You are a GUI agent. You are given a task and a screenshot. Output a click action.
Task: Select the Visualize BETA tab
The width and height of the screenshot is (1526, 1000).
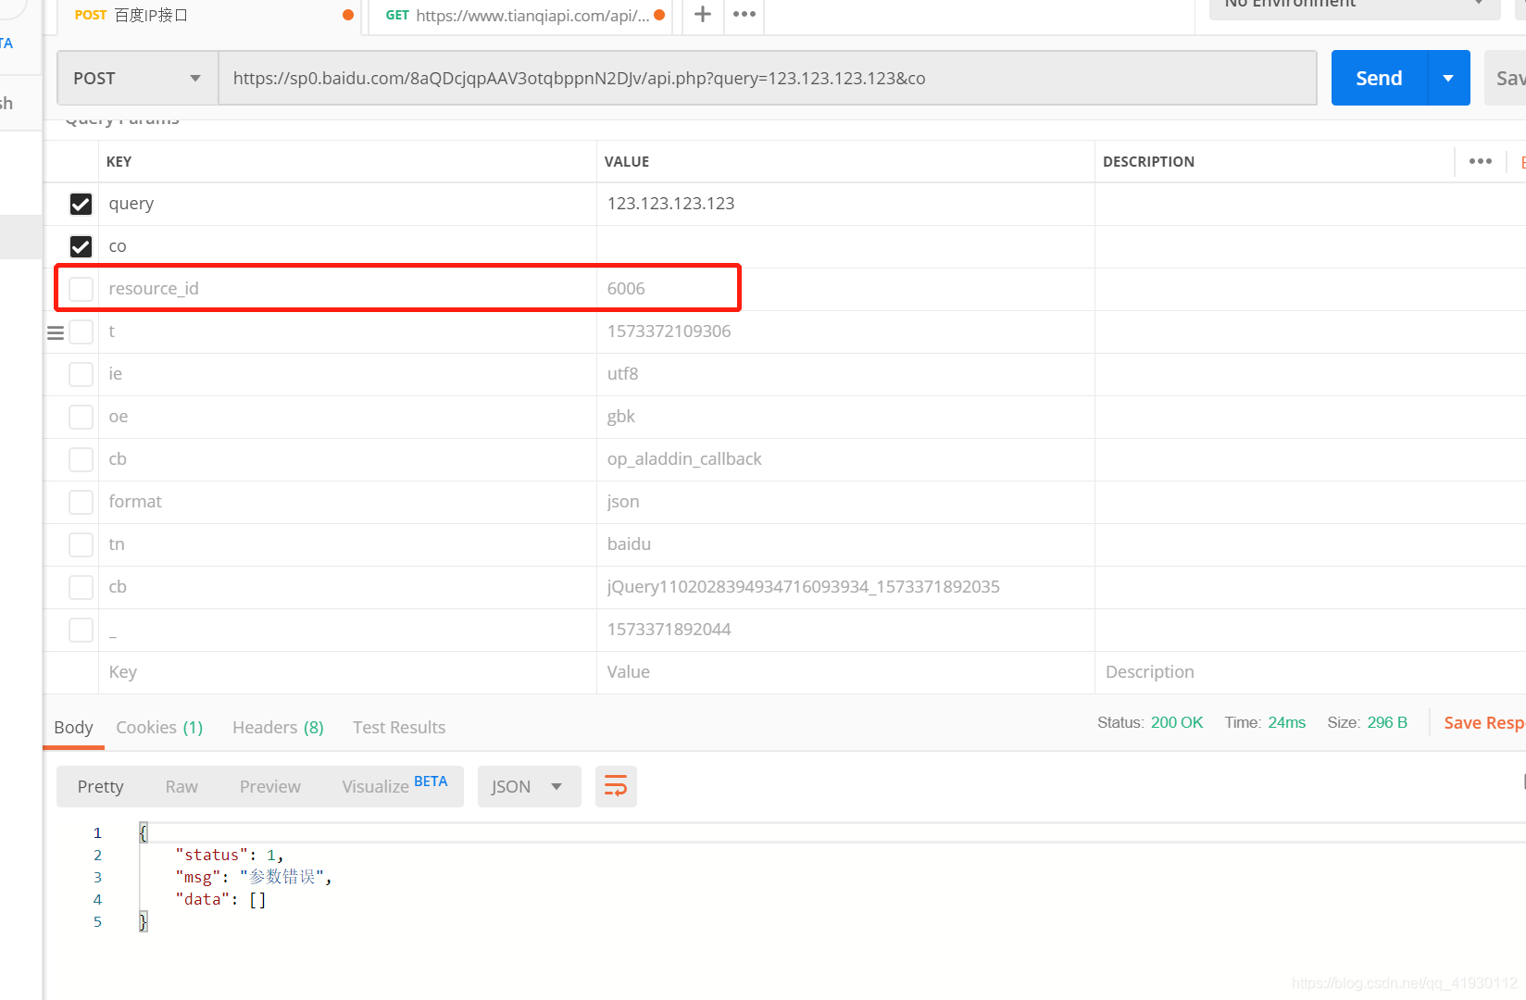pyautogui.click(x=394, y=786)
